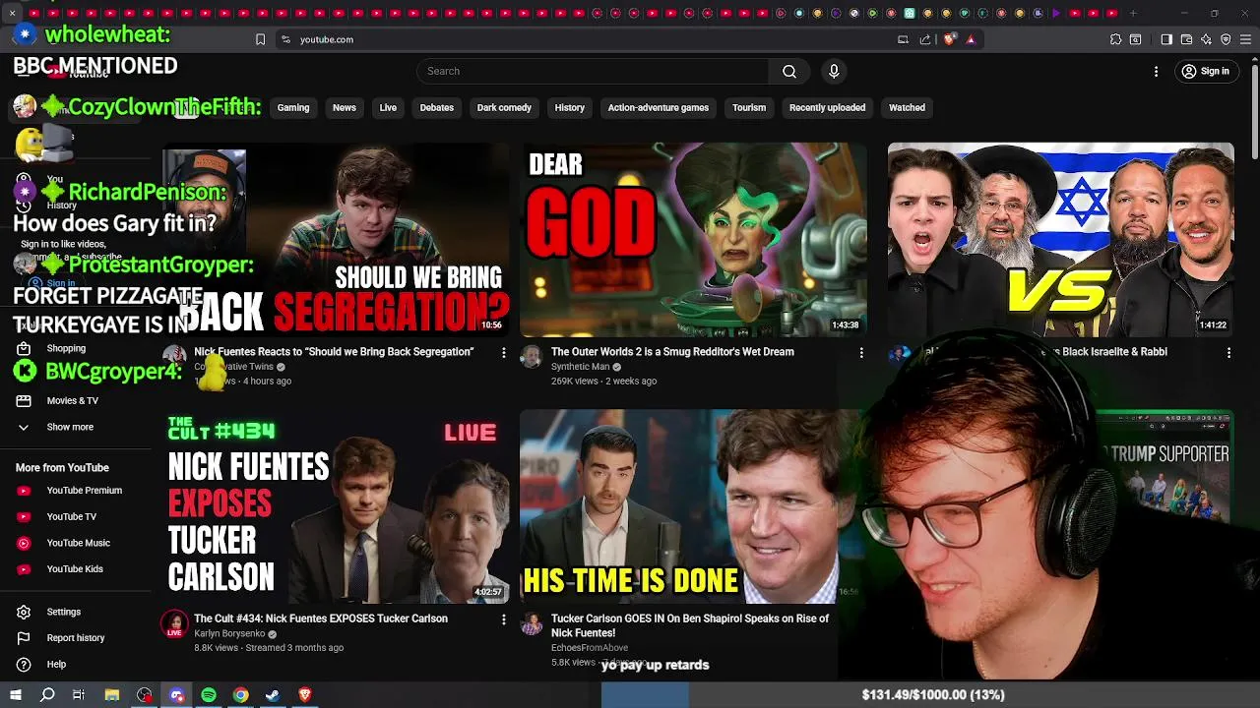Open Windows Start menu
The width and height of the screenshot is (1260, 708).
tap(16, 695)
